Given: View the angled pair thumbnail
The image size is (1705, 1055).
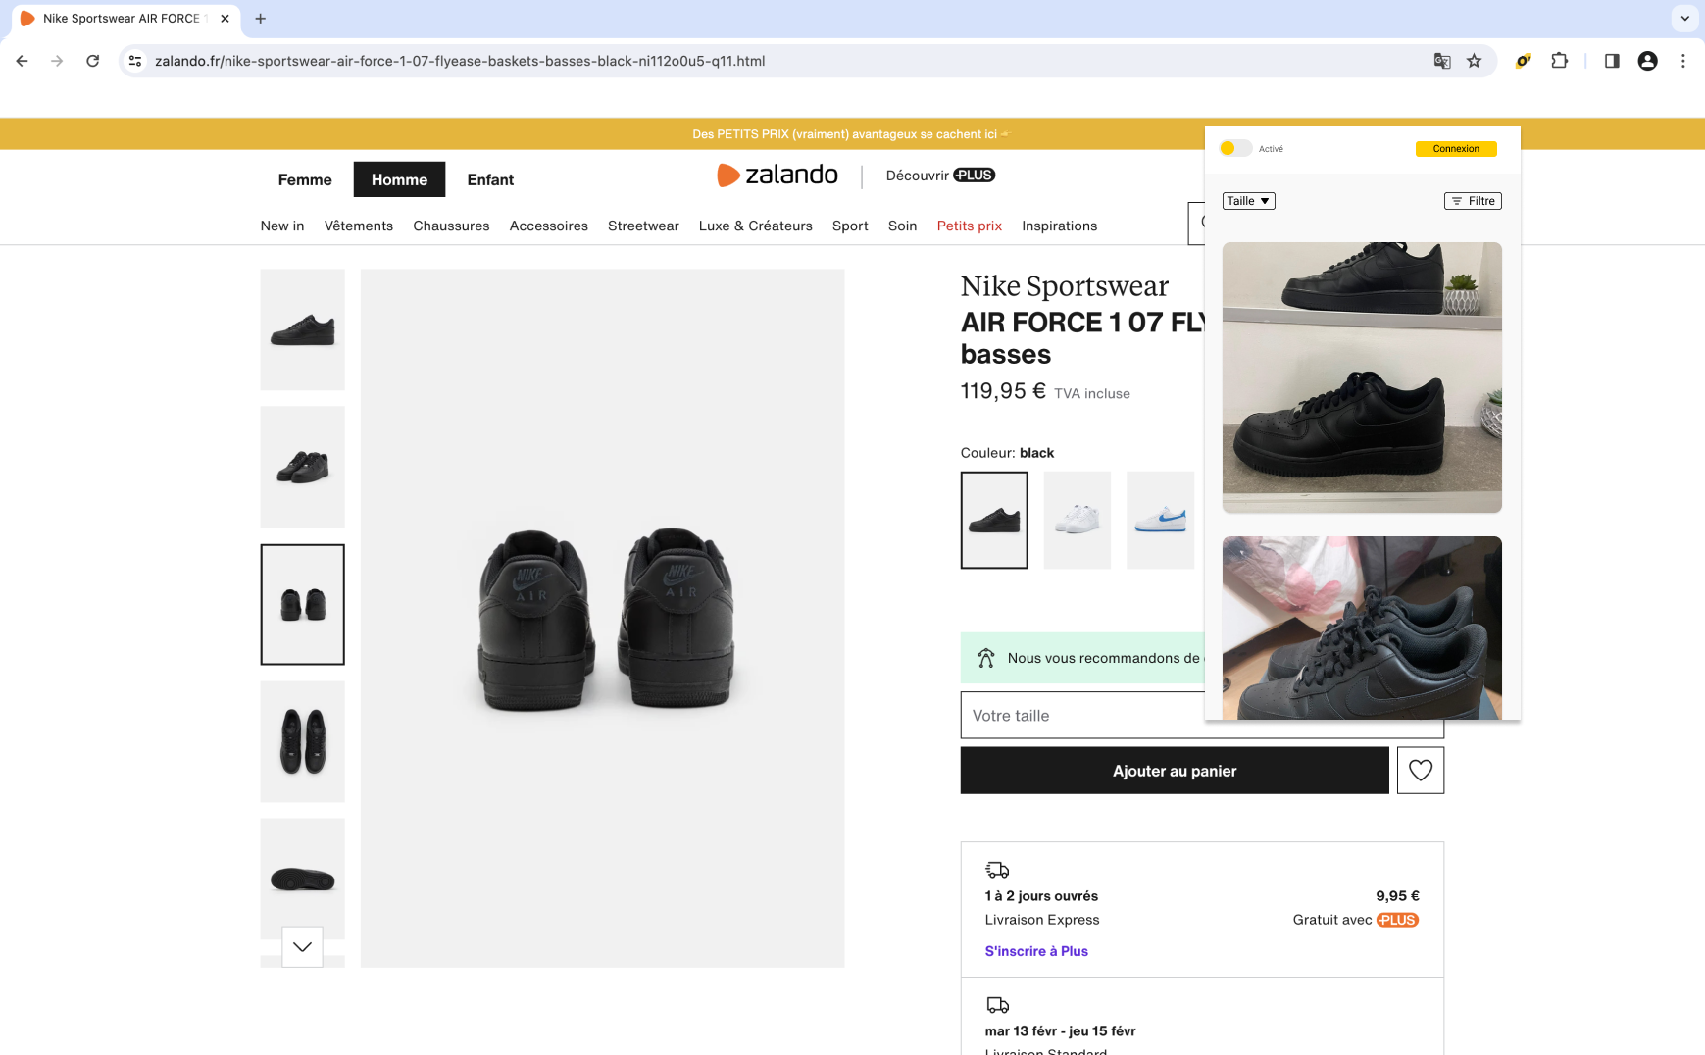Looking at the screenshot, I should coord(303,468).
